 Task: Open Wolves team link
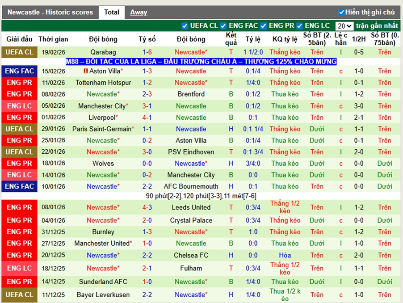tap(103, 164)
